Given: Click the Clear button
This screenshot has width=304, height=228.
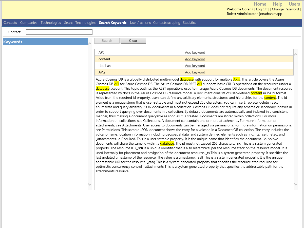Looking at the screenshot, I should click(133, 41).
